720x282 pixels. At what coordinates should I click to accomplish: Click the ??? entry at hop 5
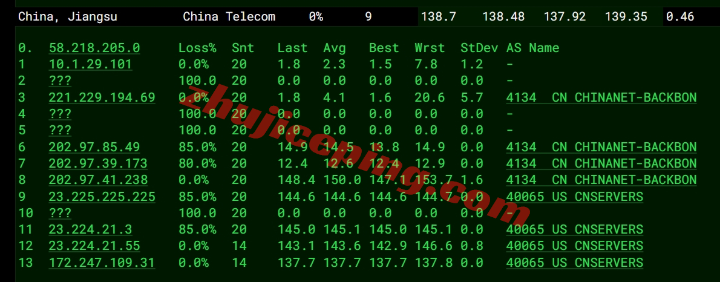coord(60,131)
